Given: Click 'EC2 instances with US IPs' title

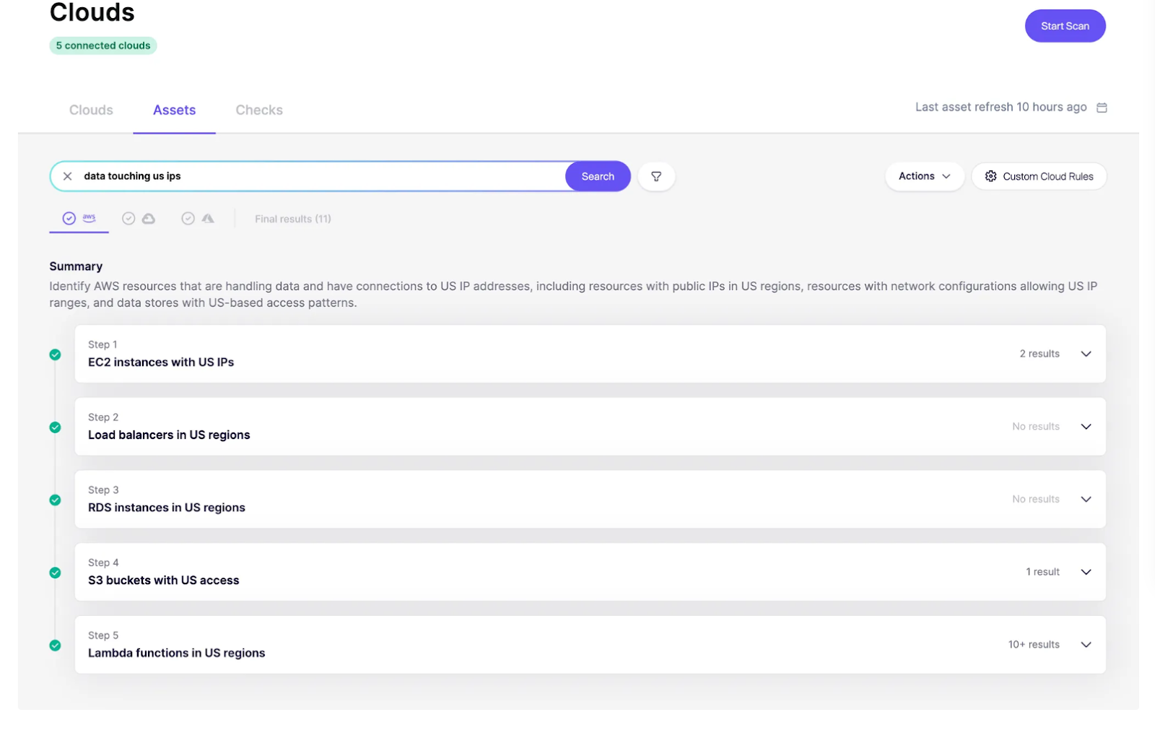Looking at the screenshot, I should (161, 362).
